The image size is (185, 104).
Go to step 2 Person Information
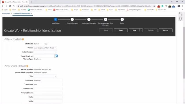coord(72,19)
